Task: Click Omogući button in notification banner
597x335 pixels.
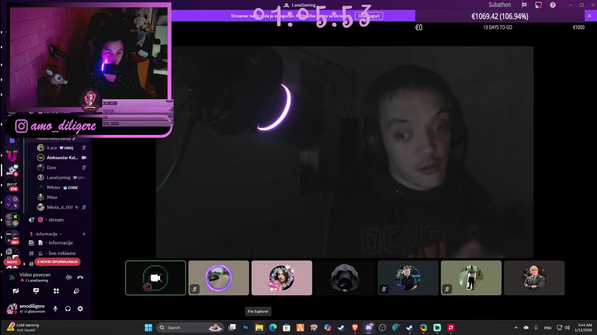Action: 369,16
